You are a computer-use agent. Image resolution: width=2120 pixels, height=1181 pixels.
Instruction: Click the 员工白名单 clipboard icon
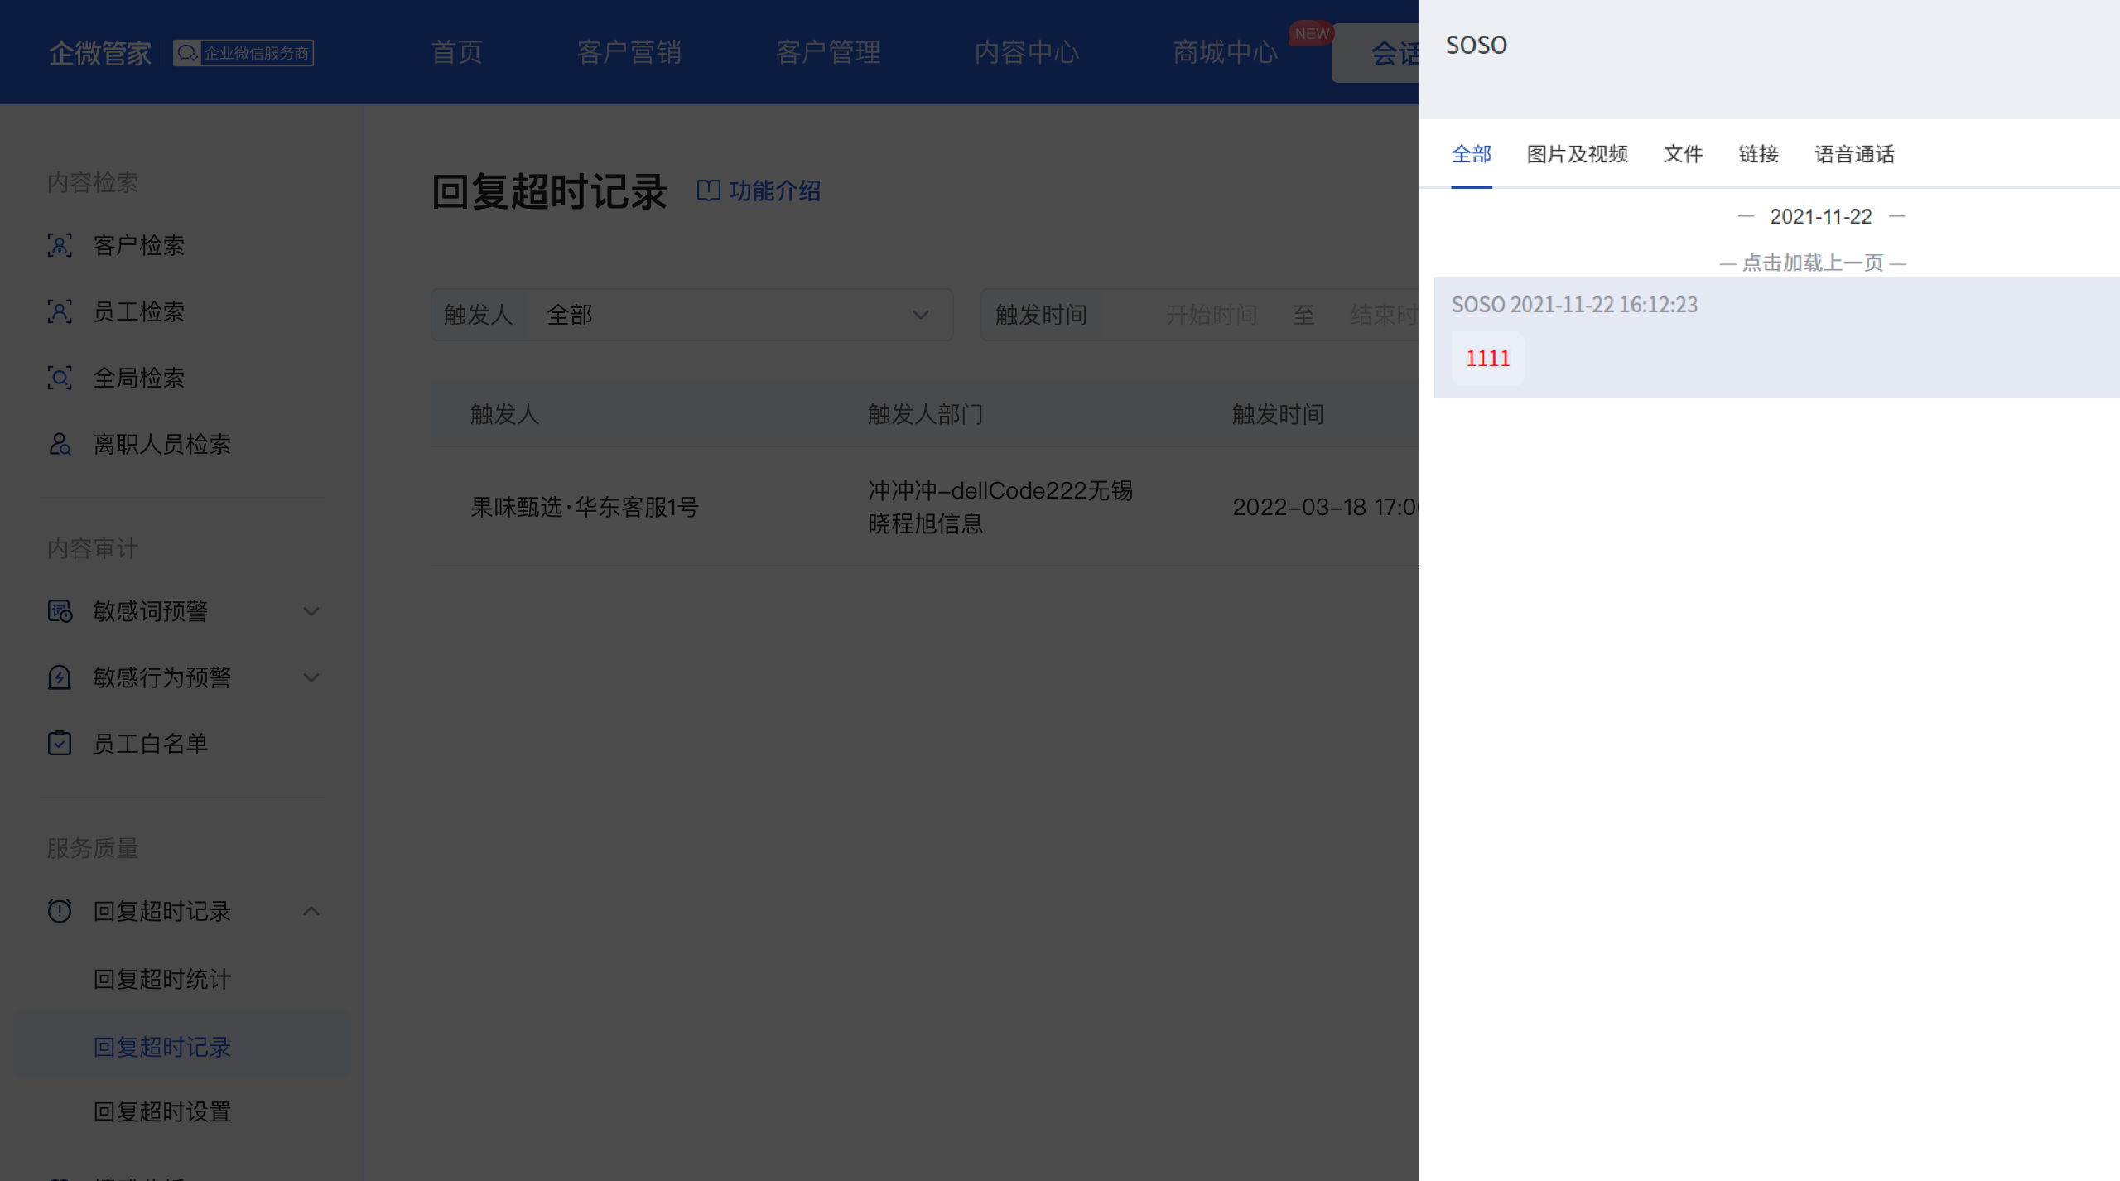(x=60, y=744)
